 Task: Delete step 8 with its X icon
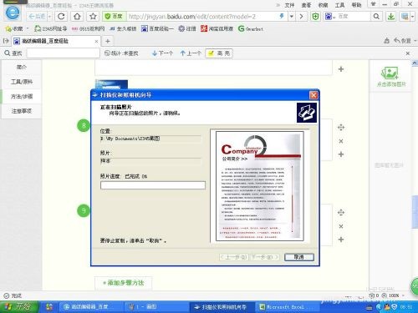tap(341, 141)
